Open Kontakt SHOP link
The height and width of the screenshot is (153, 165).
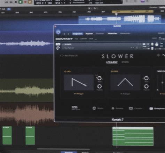coord(154,38)
